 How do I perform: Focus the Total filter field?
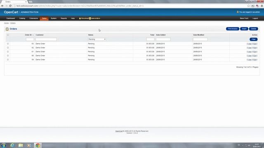tap(150, 39)
